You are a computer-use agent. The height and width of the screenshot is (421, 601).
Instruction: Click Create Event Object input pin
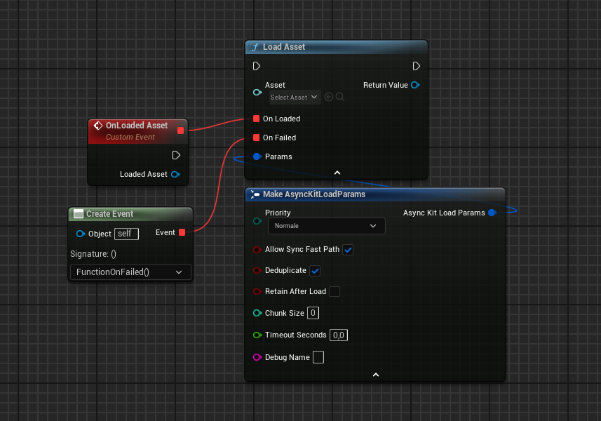pos(80,234)
